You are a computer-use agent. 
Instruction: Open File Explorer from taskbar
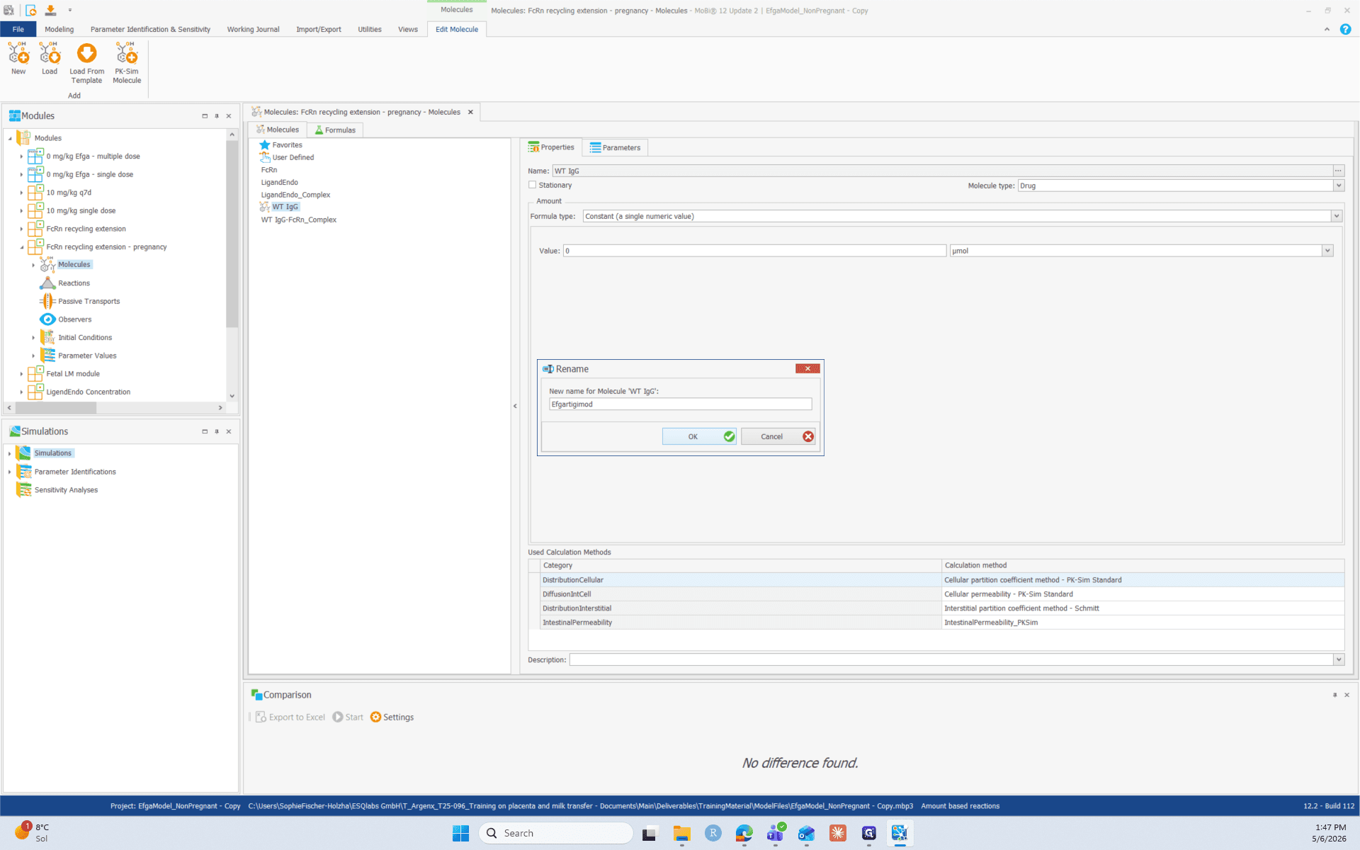[x=681, y=833]
